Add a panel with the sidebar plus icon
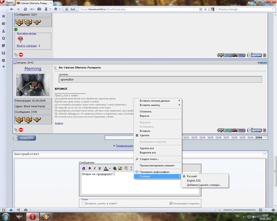The height and width of the screenshot is (221, 277). click(3, 66)
